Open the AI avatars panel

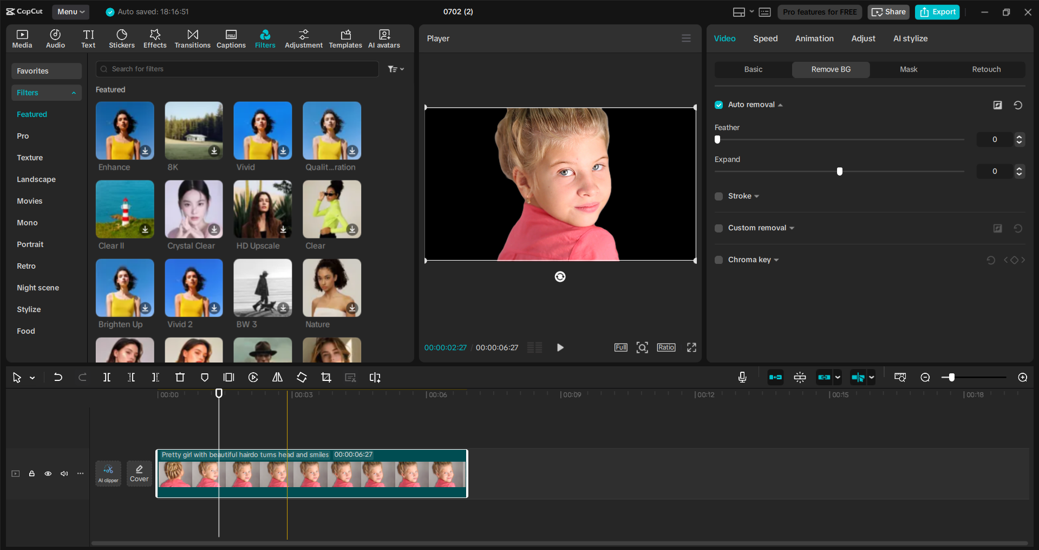pyautogui.click(x=384, y=38)
